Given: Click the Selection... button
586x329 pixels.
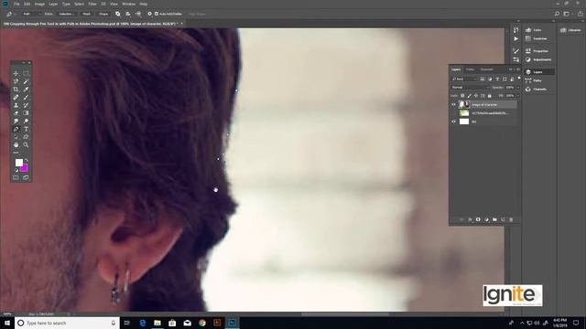Looking at the screenshot, I should pos(67,14).
